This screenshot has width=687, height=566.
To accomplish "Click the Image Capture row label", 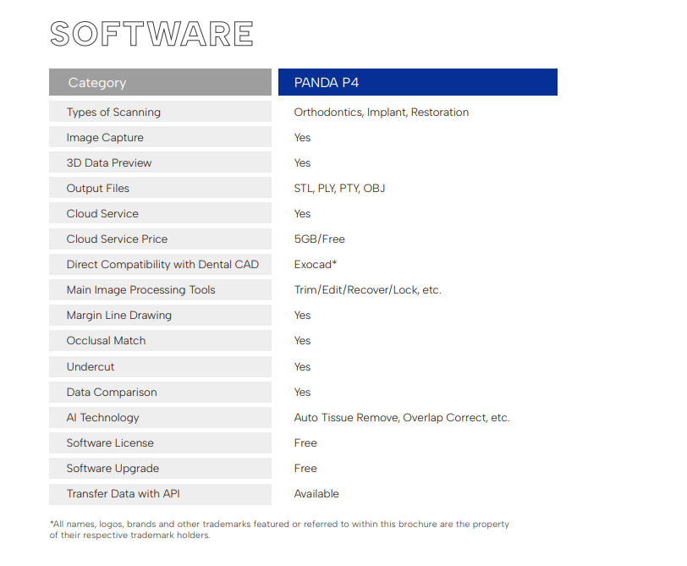I will click(x=105, y=138).
